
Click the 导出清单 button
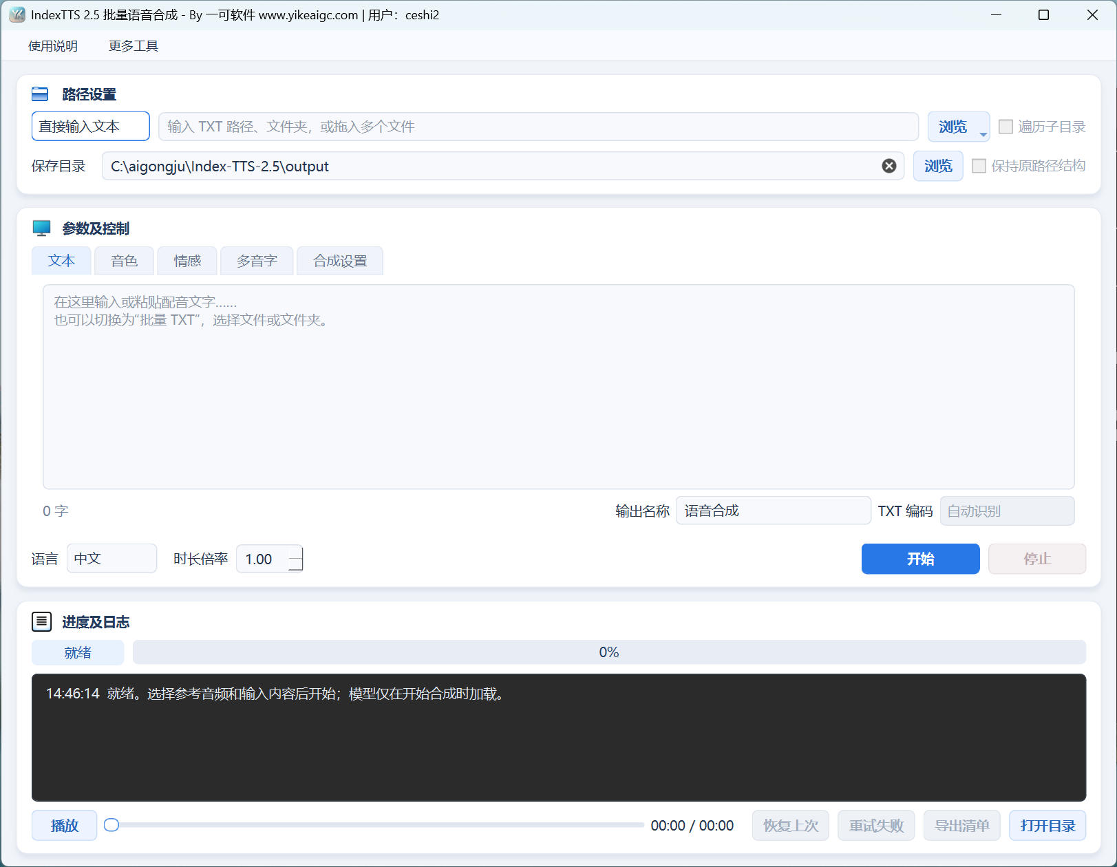pyautogui.click(x=961, y=825)
